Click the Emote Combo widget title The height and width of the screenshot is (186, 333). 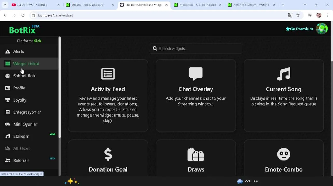[x=284, y=169]
